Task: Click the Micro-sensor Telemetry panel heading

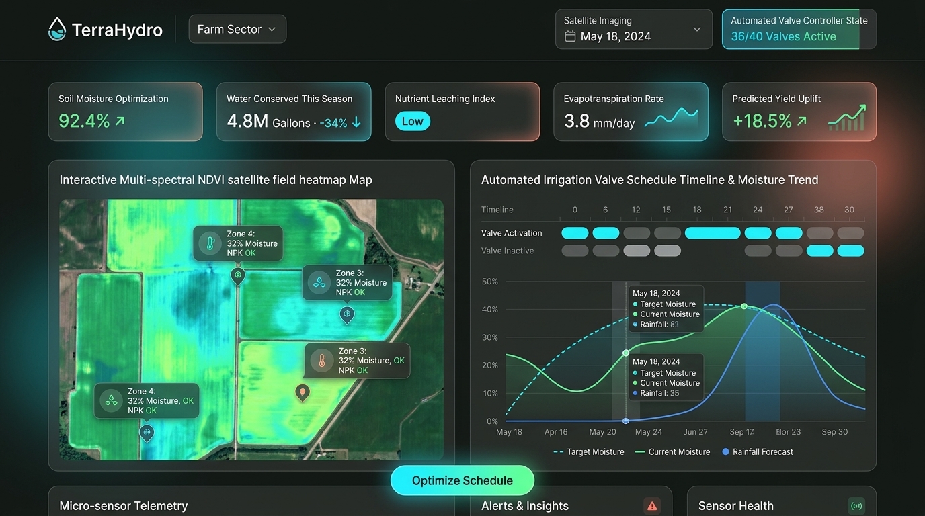Action: pyautogui.click(x=124, y=506)
